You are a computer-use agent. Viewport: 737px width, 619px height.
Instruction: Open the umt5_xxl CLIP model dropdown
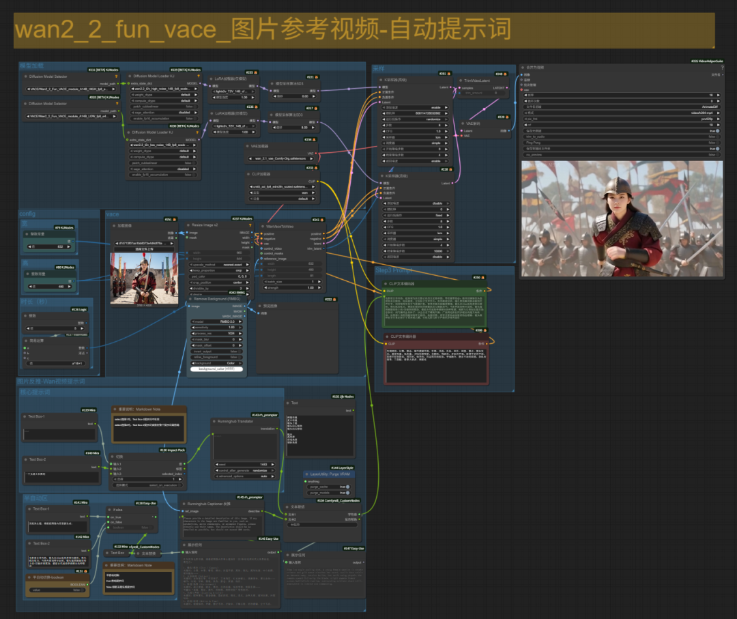(282, 186)
